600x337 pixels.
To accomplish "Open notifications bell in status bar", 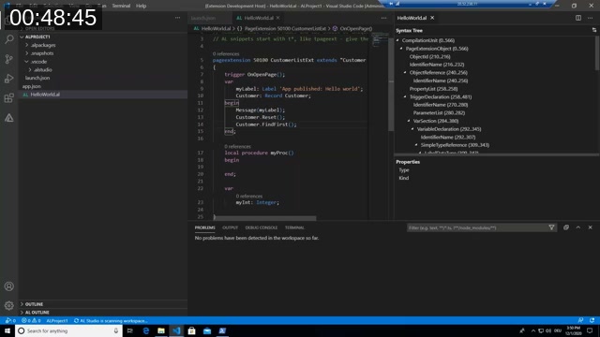I will (x=592, y=320).
